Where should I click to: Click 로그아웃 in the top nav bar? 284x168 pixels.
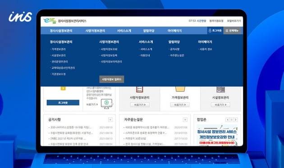click(x=215, y=31)
